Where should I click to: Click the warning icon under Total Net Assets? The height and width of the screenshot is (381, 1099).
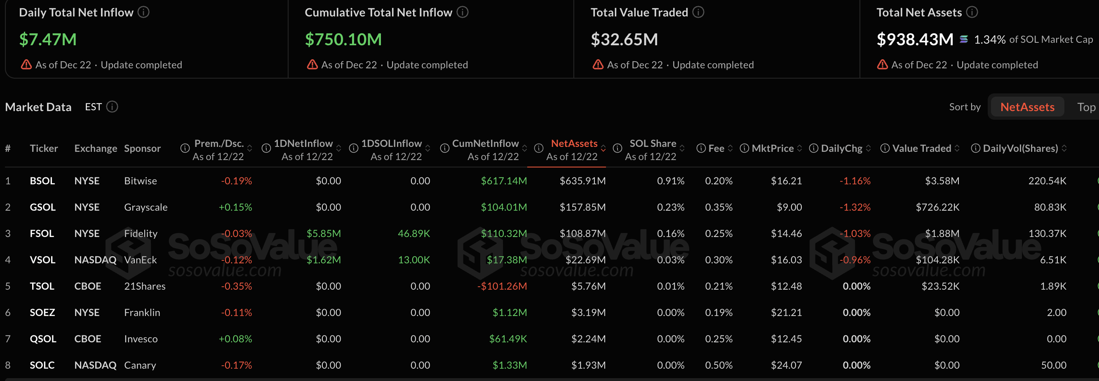[882, 65]
